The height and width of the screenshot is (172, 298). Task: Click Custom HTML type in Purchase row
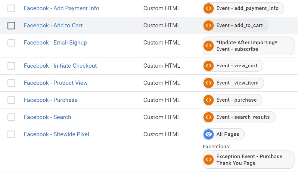[x=162, y=100]
